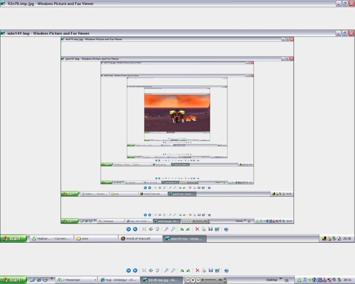This screenshot has width=355, height=284.
Task: Open the Messenger taskbar group dropdown arrow
Action: tap(95, 280)
